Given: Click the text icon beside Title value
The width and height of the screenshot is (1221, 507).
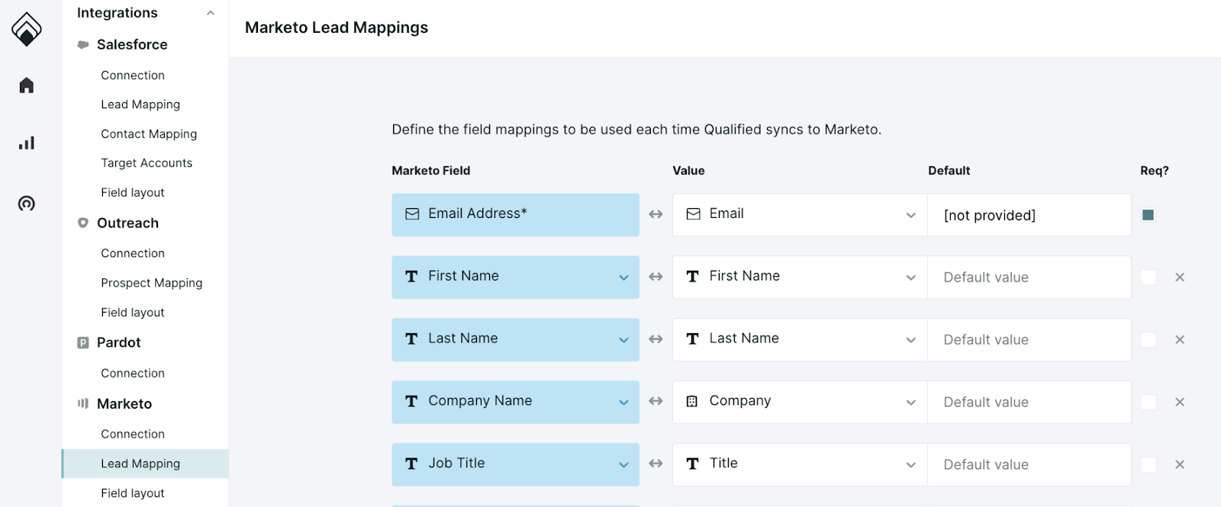Looking at the screenshot, I should (692, 464).
